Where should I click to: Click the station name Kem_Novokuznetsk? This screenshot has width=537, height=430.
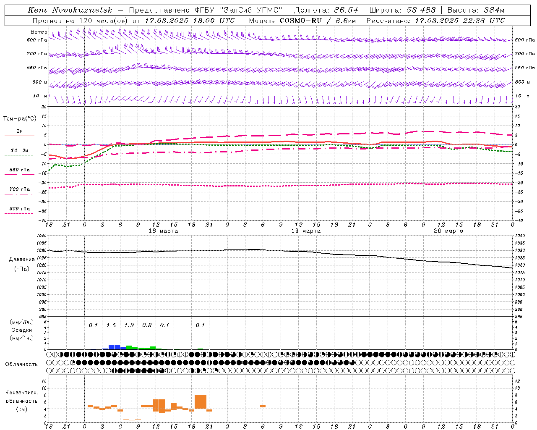click(x=70, y=10)
